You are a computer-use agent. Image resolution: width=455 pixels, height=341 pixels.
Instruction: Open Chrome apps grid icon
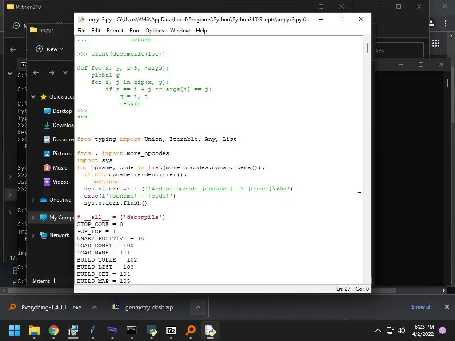tap(436, 43)
